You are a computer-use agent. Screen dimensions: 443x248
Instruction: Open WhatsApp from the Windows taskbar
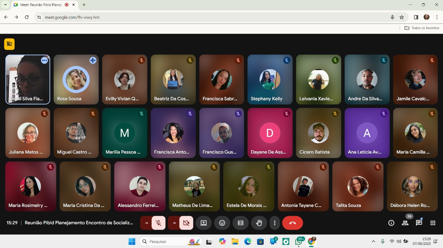click(299, 241)
